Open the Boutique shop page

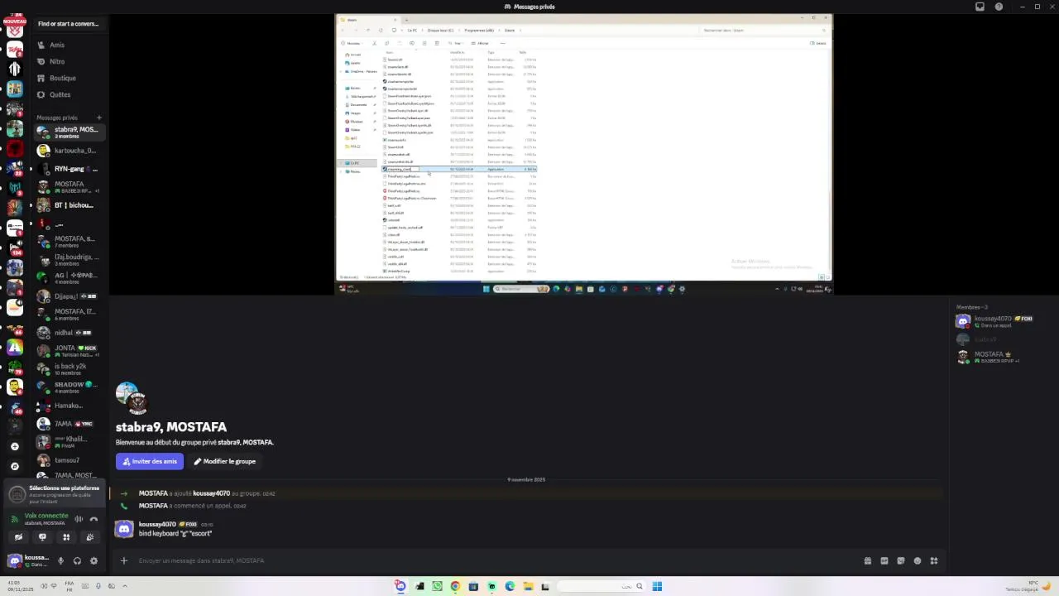point(69,78)
